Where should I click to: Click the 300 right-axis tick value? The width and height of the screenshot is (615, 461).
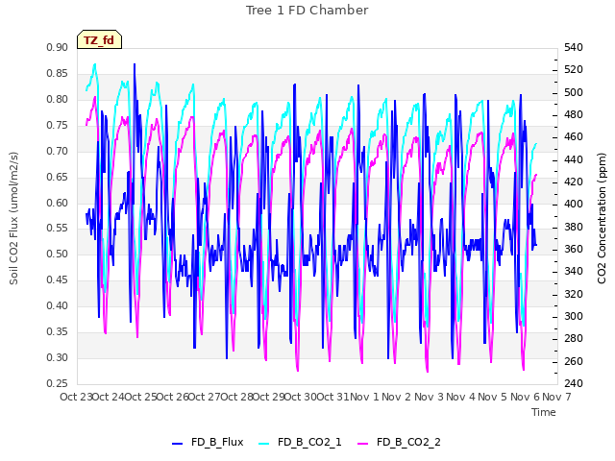574,316
